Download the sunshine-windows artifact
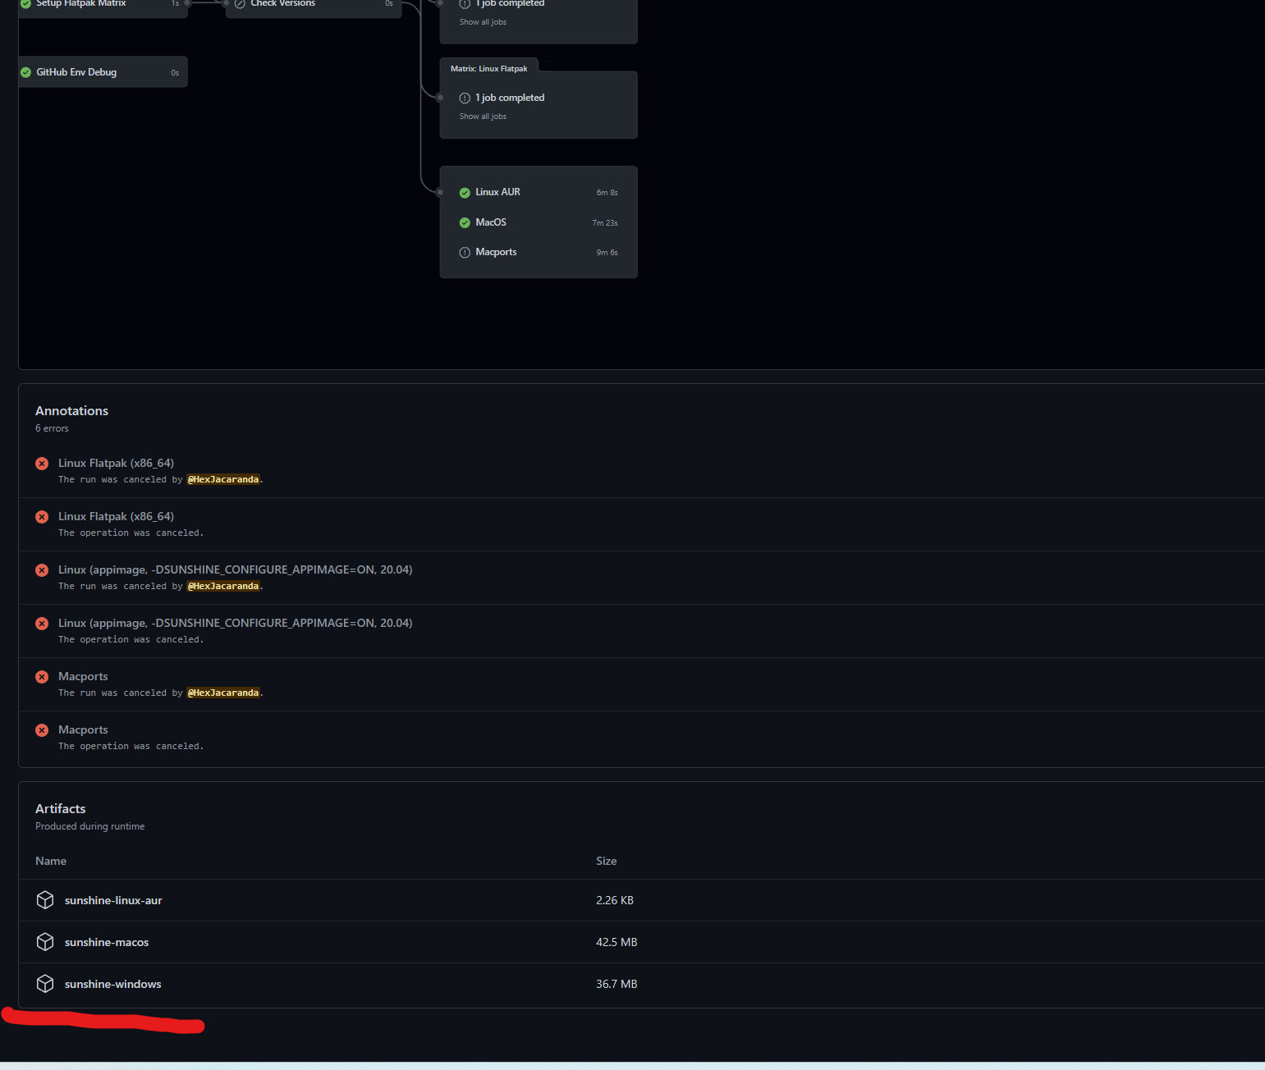1265x1070 pixels. 112,984
